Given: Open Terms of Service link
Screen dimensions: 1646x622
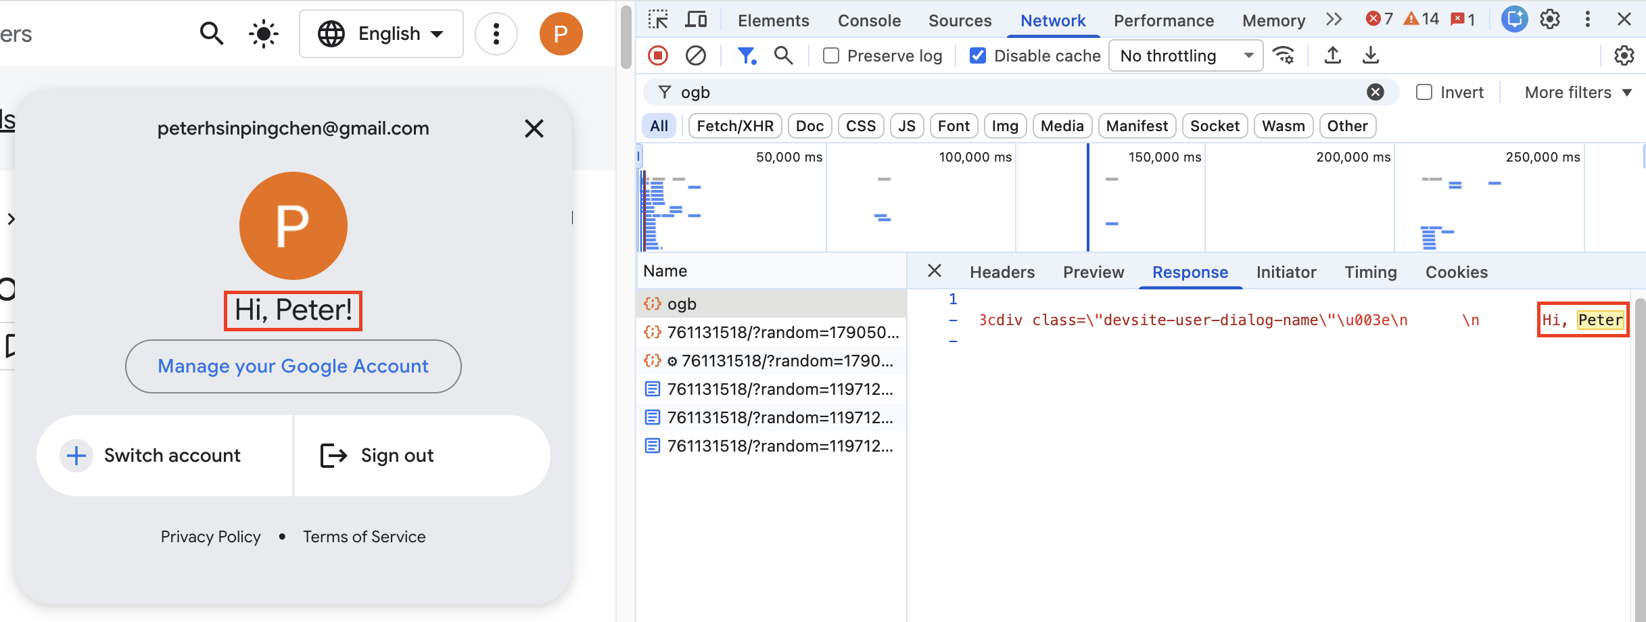Looking at the screenshot, I should coord(364,537).
